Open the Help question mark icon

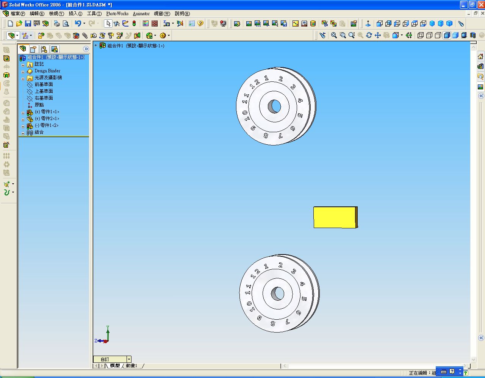(200, 23)
